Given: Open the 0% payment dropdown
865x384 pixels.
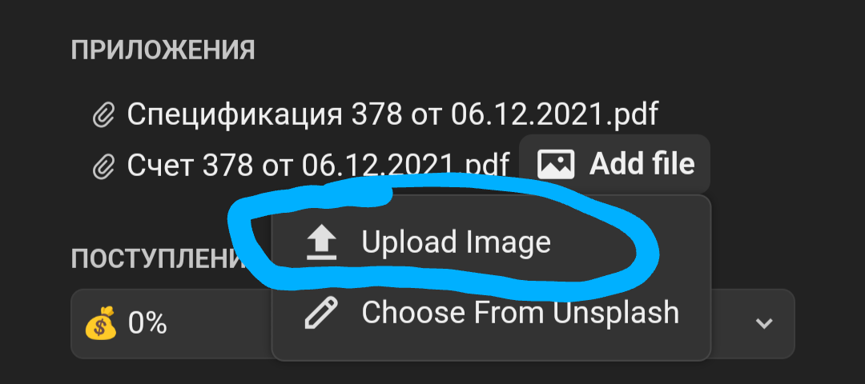Looking at the screenshot, I should (x=432, y=324).
